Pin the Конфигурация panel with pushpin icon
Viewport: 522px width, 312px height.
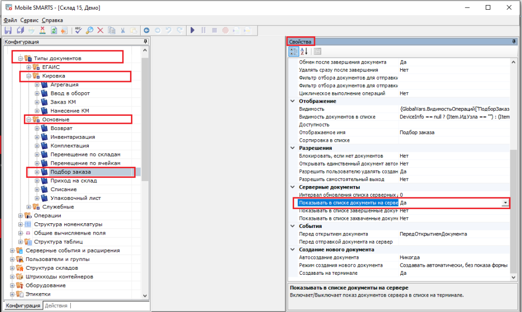(145, 42)
